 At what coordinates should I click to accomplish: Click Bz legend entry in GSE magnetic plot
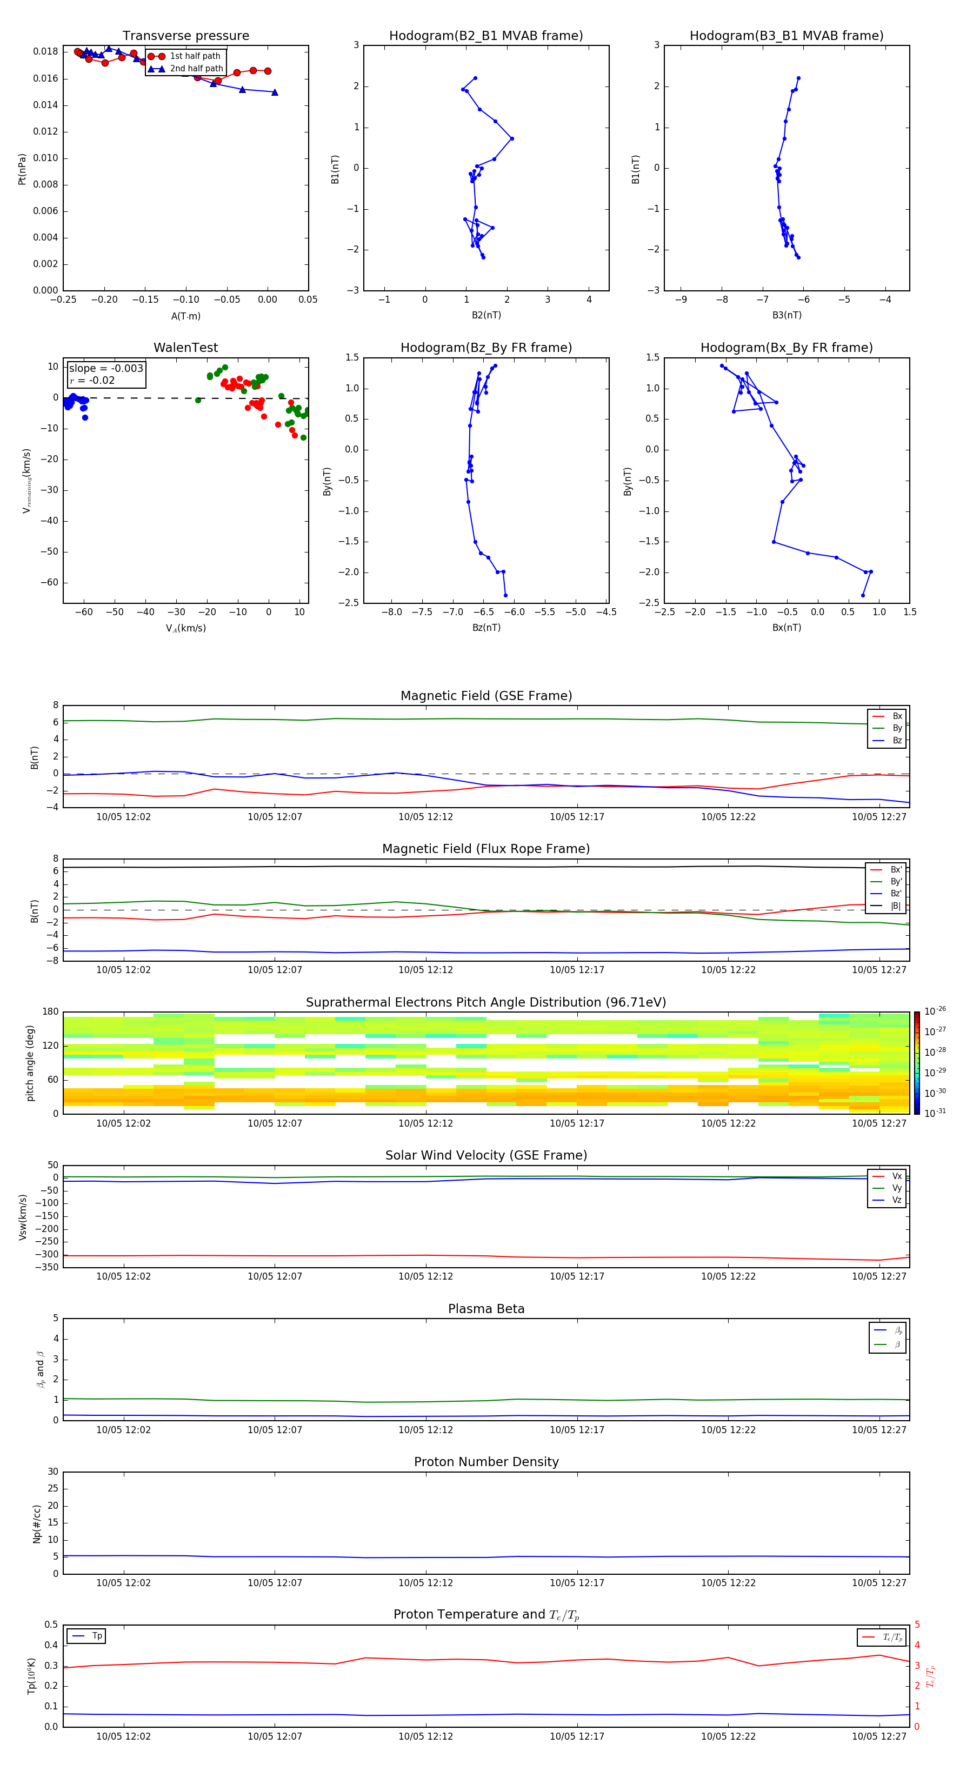[x=887, y=741]
